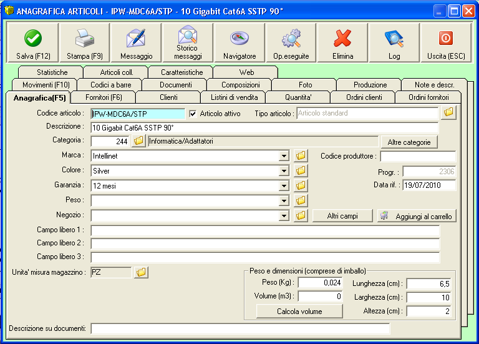Open the Caratteristiche tab
Image resolution: width=479 pixels, height=344 pixels.
(x=181, y=72)
